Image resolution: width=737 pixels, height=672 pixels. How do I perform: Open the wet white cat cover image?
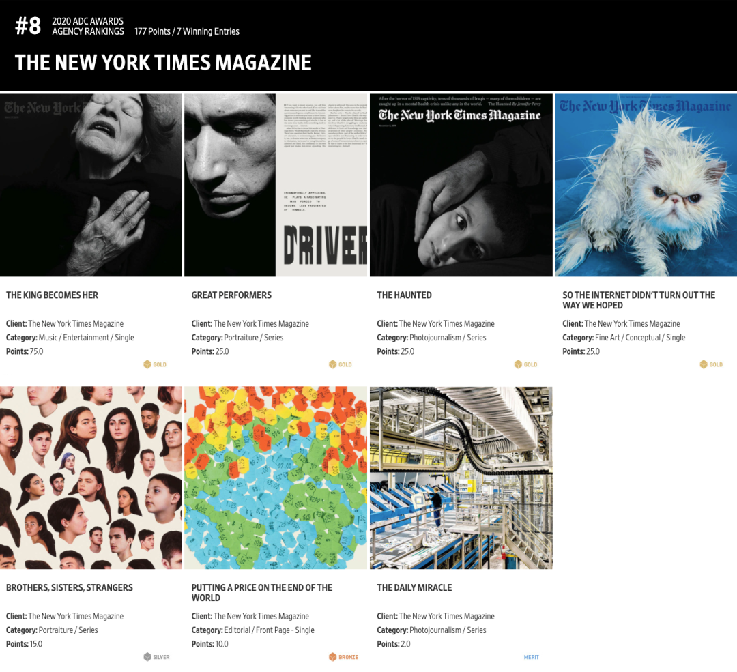pyautogui.click(x=646, y=185)
